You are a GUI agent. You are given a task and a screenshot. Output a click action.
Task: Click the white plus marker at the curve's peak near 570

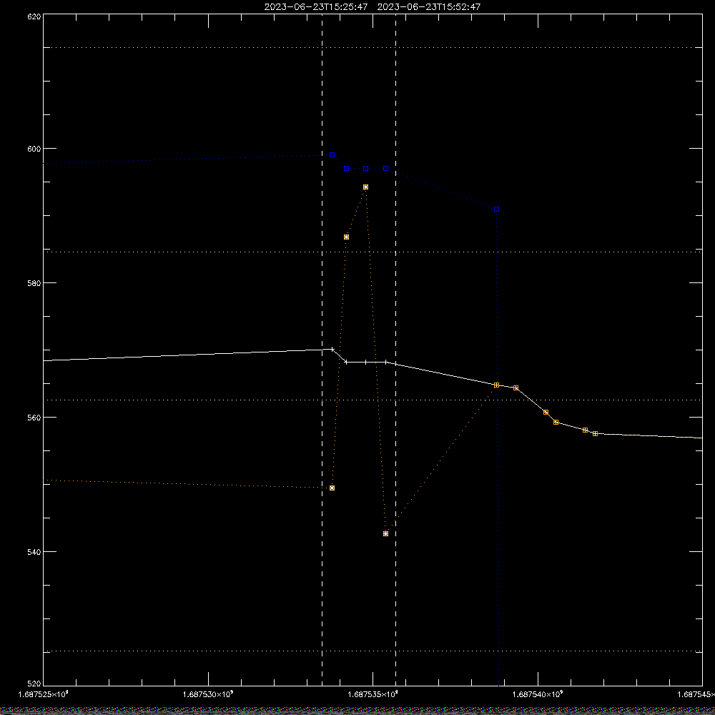[x=332, y=350]
